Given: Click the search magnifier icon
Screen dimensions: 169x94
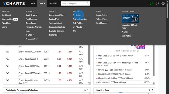Looking at the screenshot, I should point(88,3).
